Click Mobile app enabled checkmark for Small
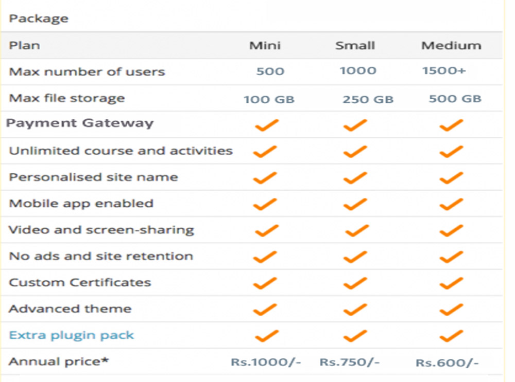 tap(355, 204)
